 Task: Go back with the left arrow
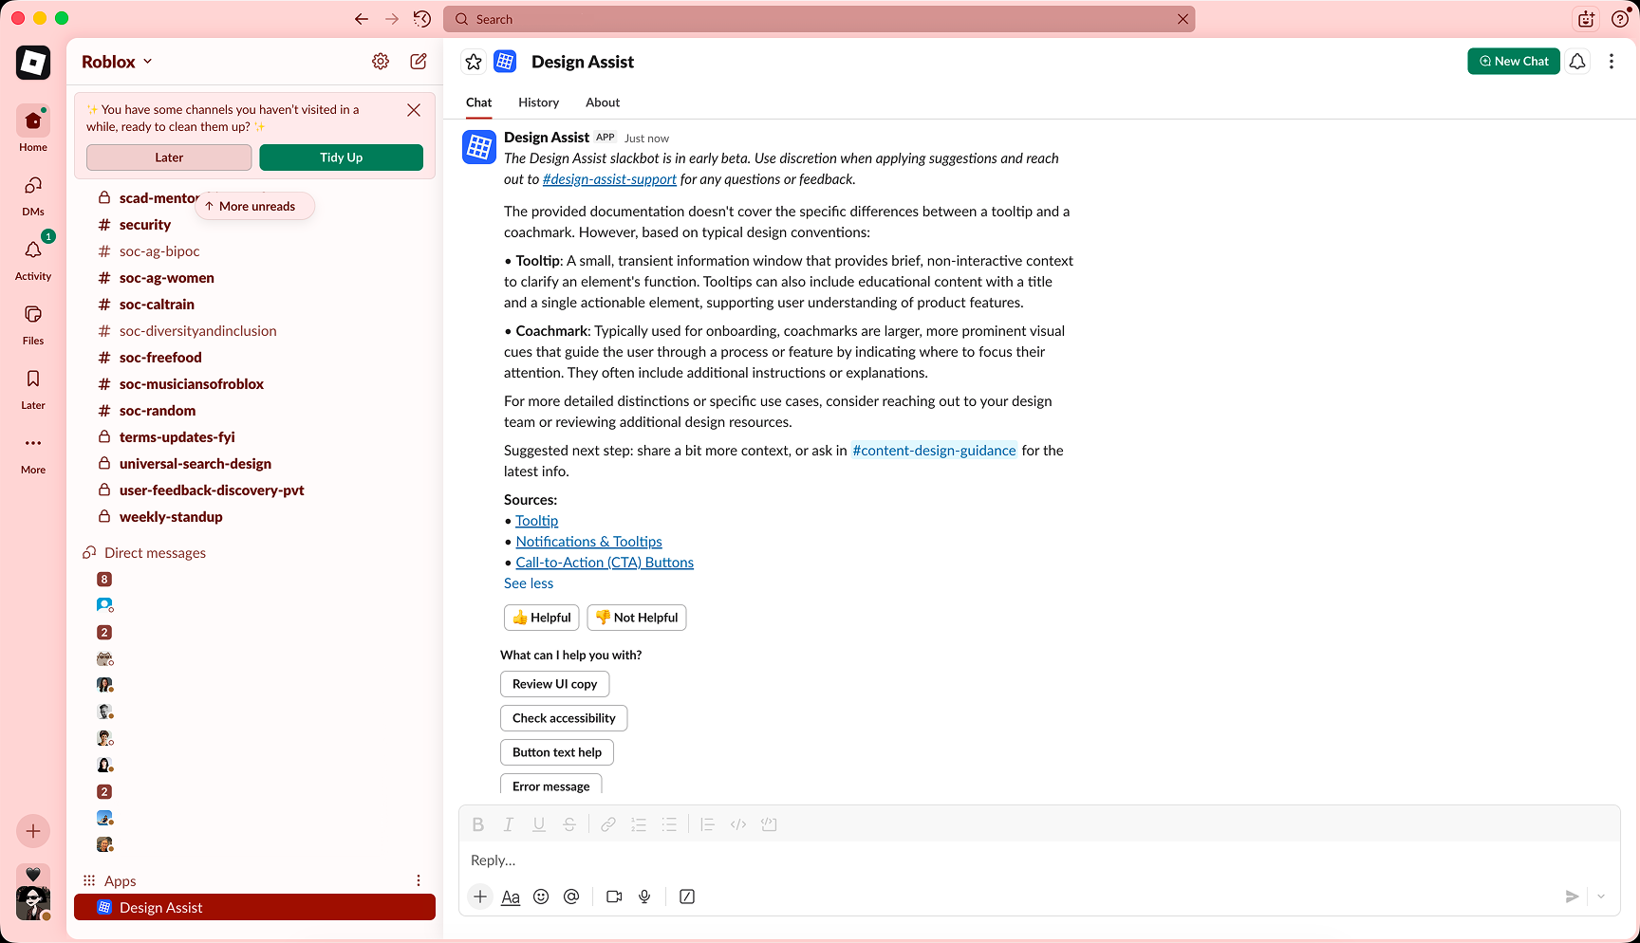pyautogui.click(x=362, y=19)
